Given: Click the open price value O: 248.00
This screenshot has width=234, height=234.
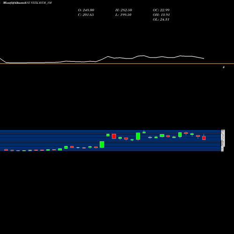Looking at the screenshot, I should pos(86,10).
